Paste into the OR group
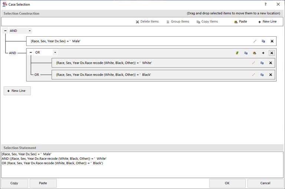Viewport: 285px width, 189px height. pyautogui.click(x=255, y=53)
